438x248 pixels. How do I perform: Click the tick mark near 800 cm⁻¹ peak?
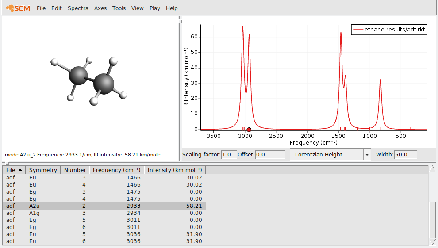click(380, 128)
